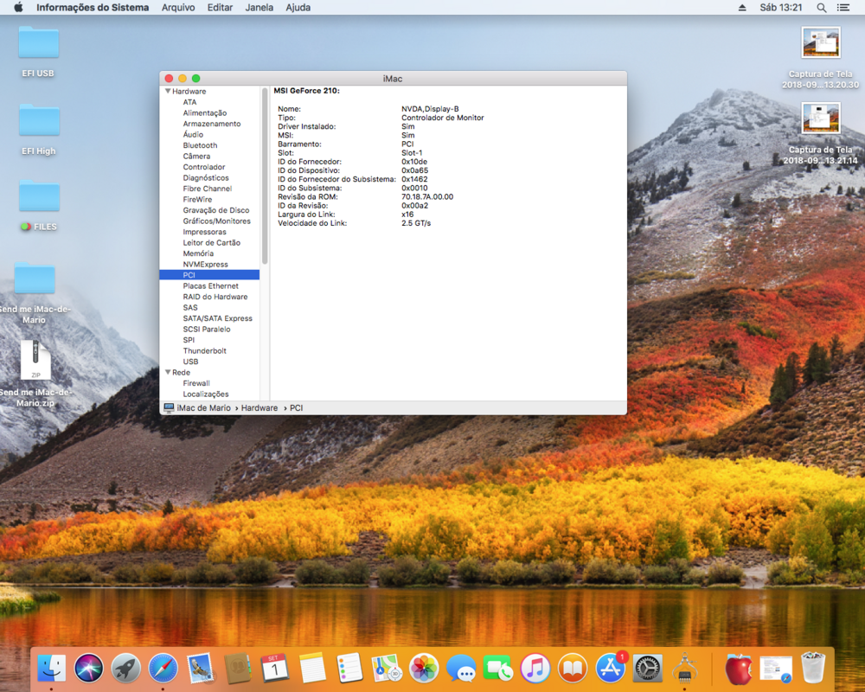Collapse the Rede section triangle
The width and height of the screenshot is (865, 692).
pos(168,373)
